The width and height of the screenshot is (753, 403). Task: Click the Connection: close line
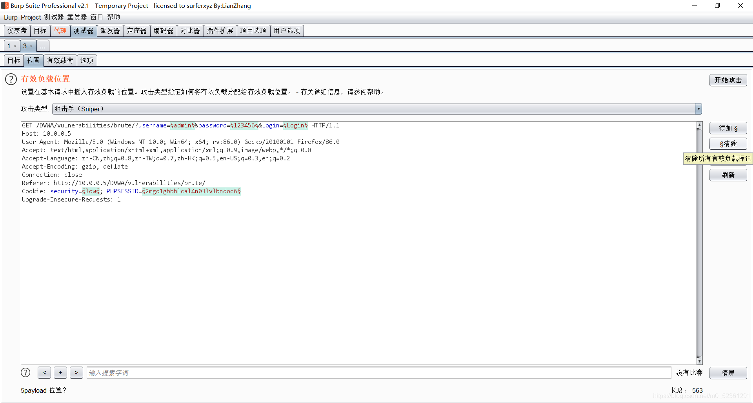(x=52, y=175)
